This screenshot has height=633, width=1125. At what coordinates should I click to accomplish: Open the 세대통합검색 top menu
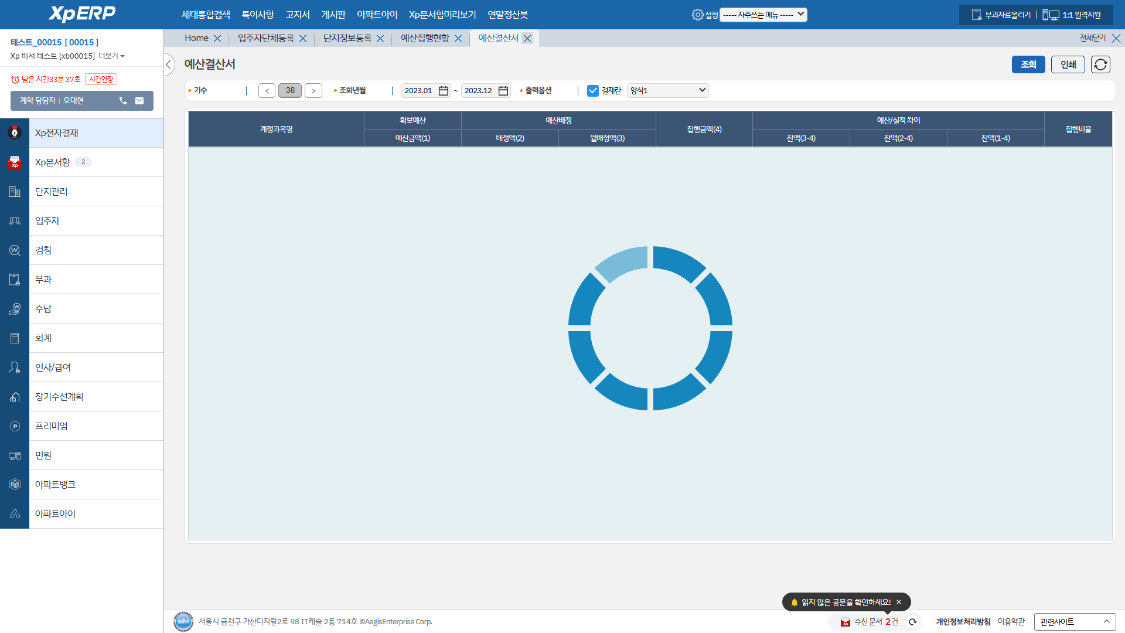tap(206, 15)
